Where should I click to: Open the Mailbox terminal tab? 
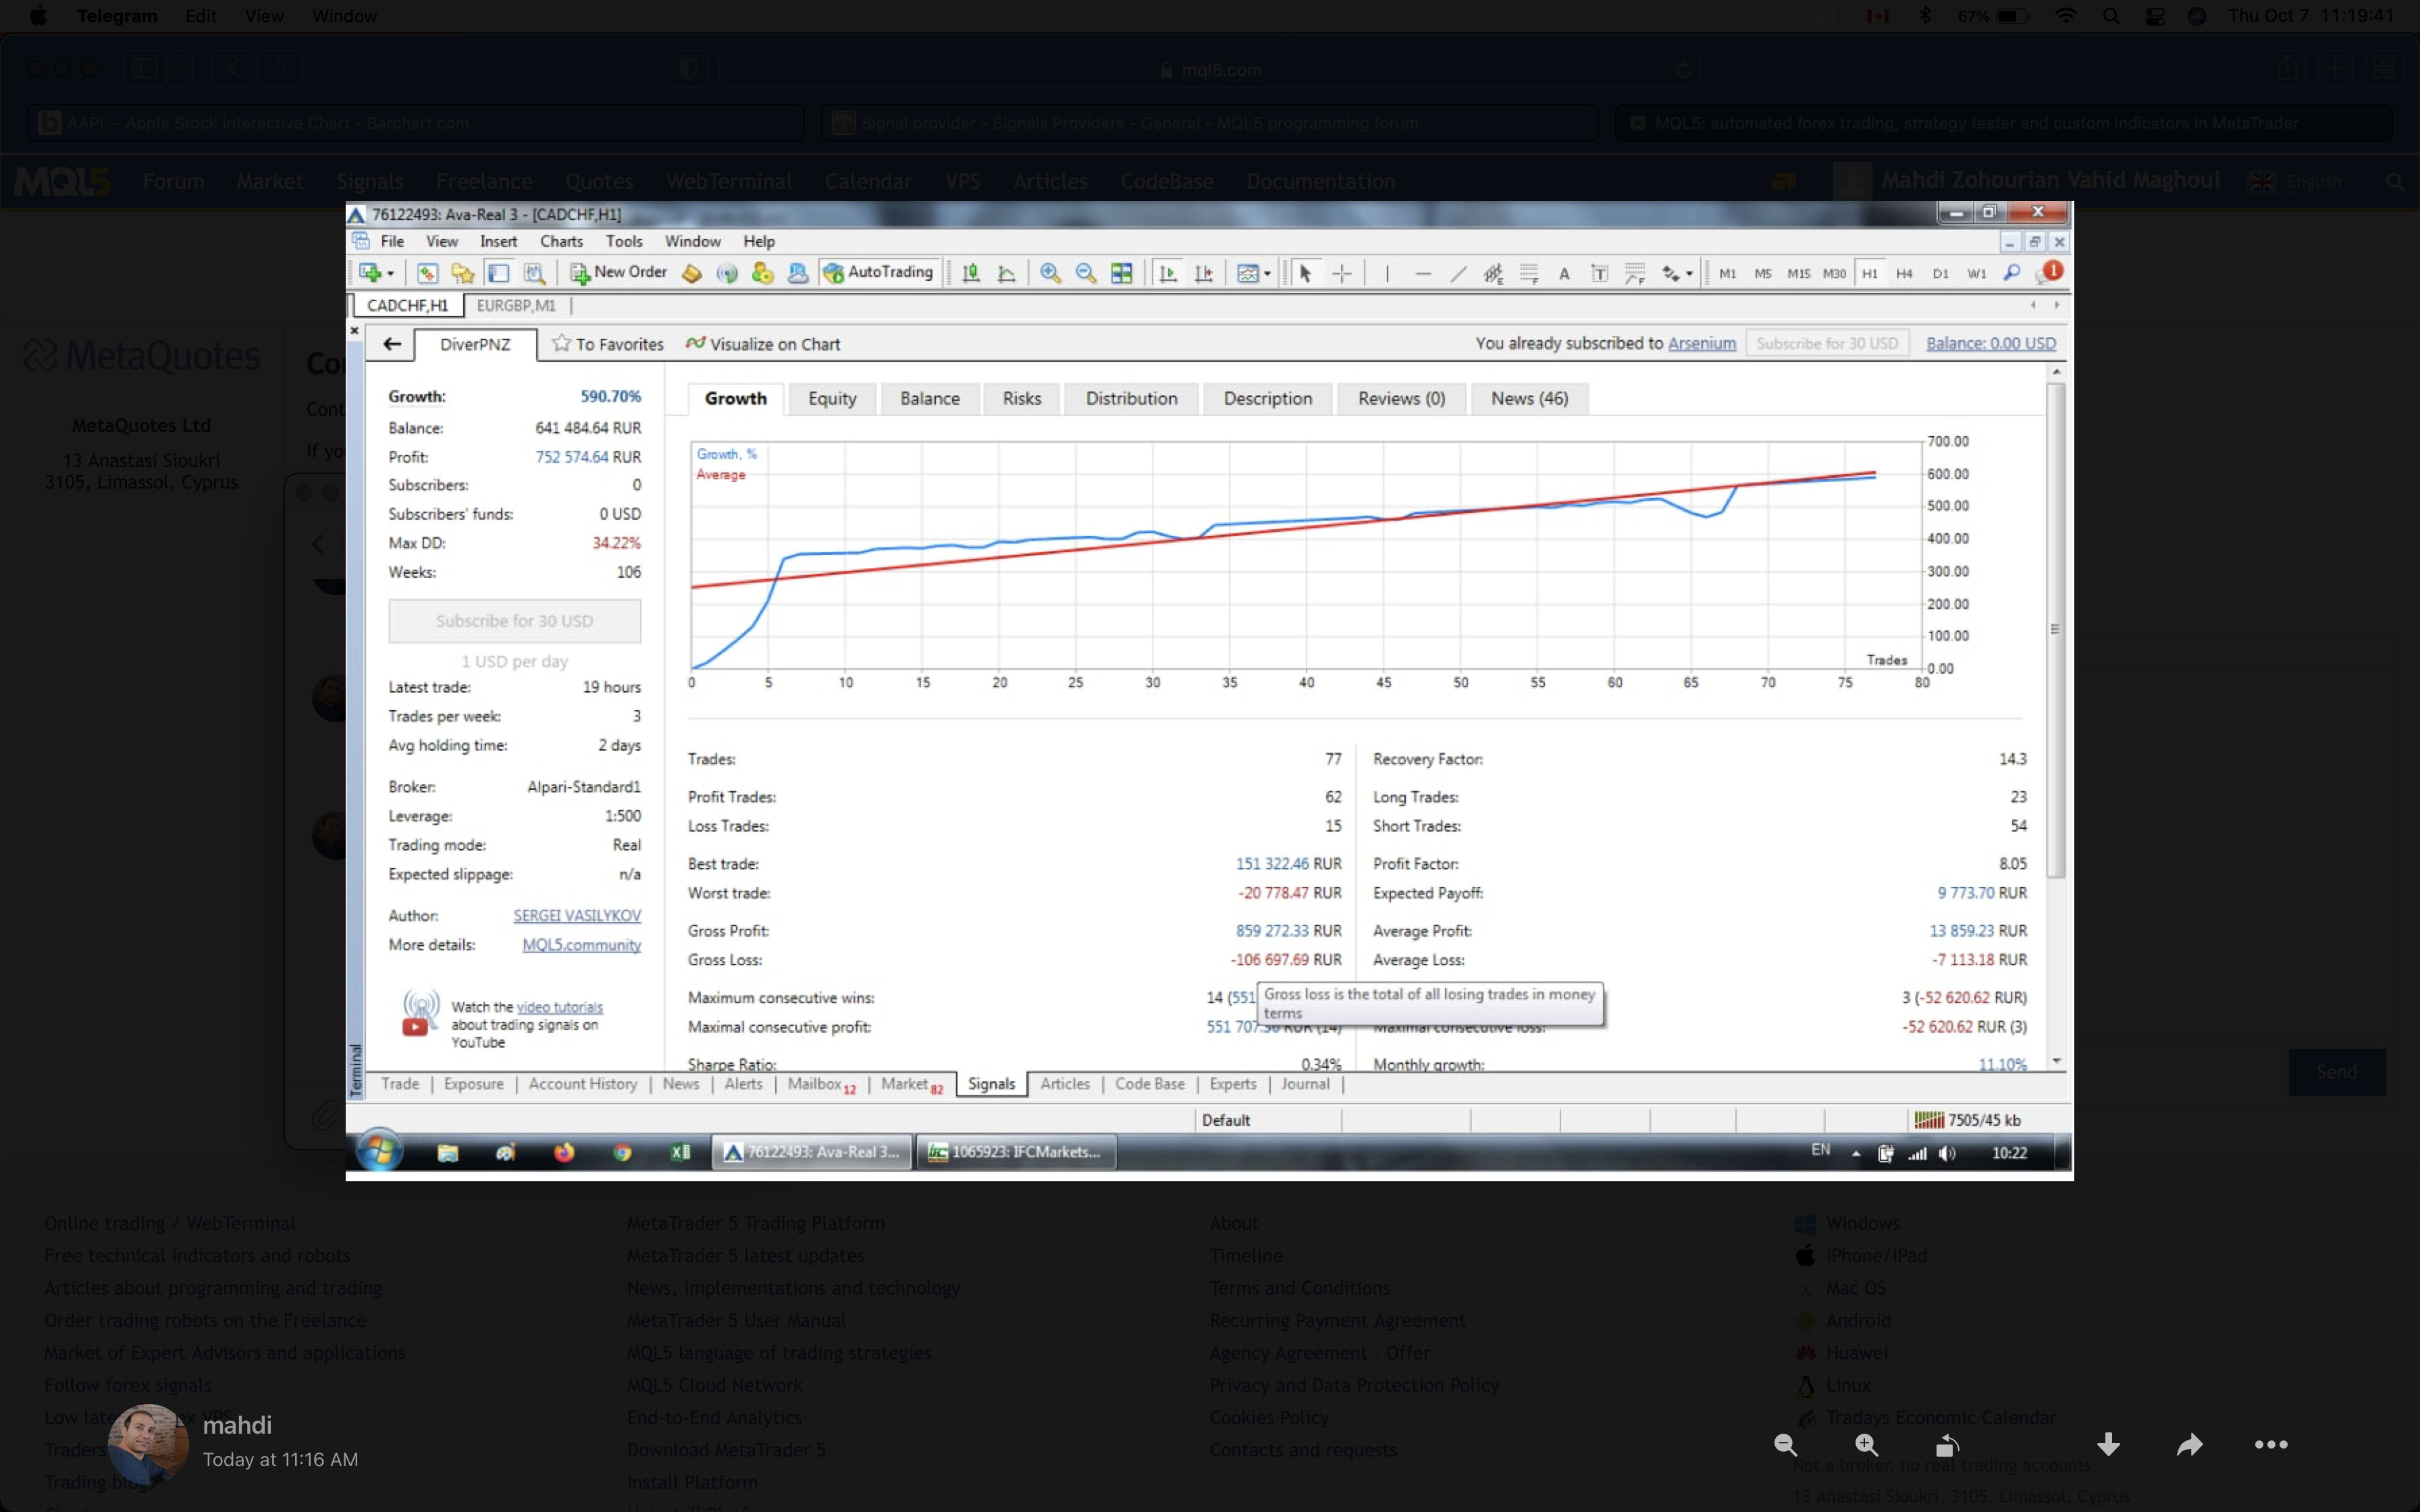821,1084
